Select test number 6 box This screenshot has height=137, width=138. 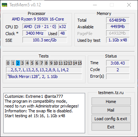(x=37, y=63)
